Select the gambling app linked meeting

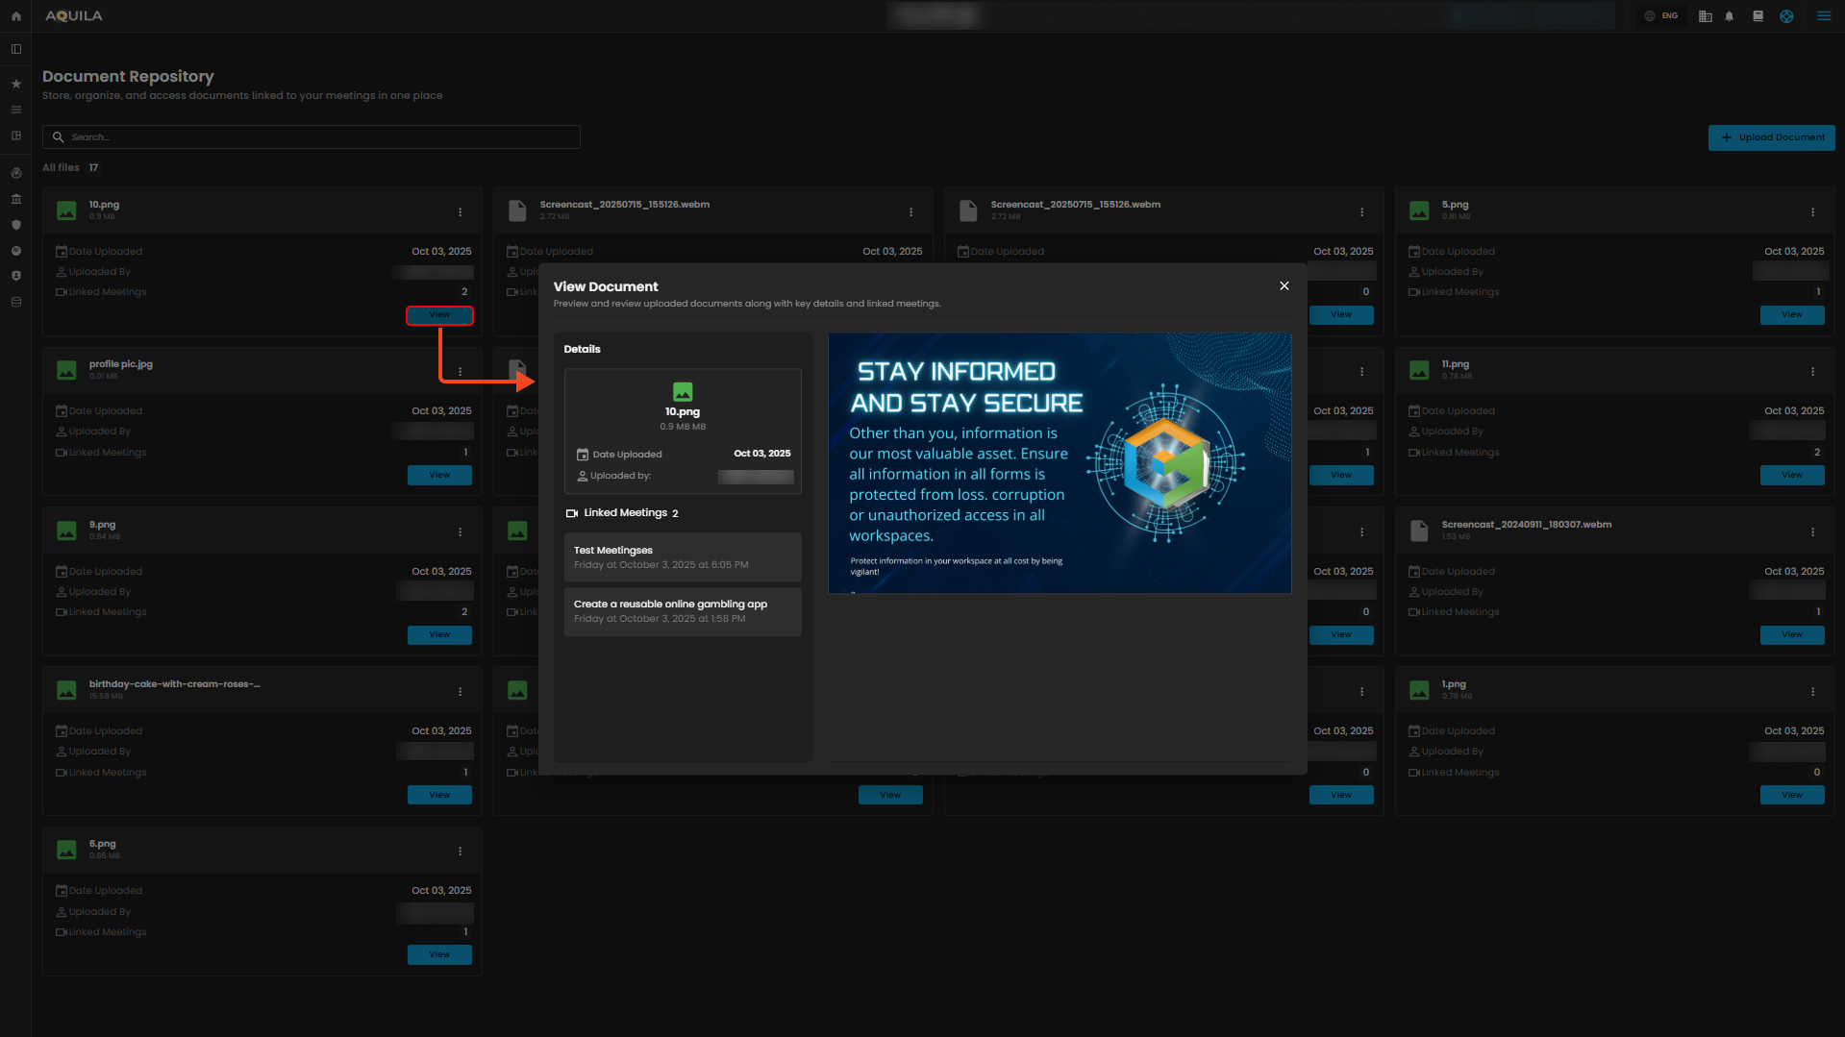682,611
